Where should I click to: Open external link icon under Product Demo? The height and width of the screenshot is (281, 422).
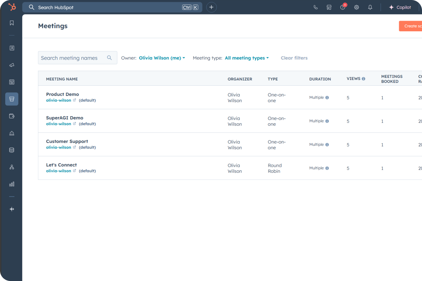point(74,100)
